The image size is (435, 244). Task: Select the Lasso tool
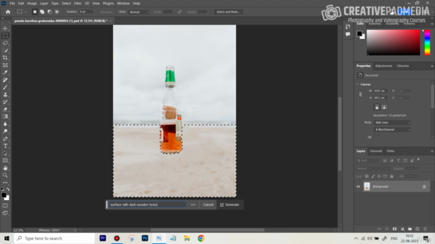click(x=5, y=43)
